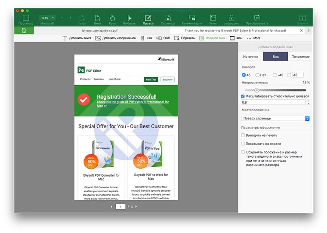Select the custom rotation radio button
The height and width of the screenshot is (233, 327).
tap(289, 75)
